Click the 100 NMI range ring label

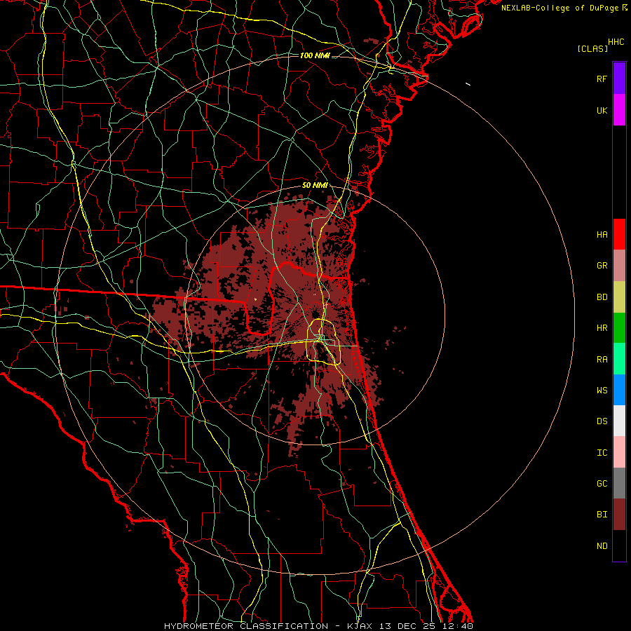(315, 55)
